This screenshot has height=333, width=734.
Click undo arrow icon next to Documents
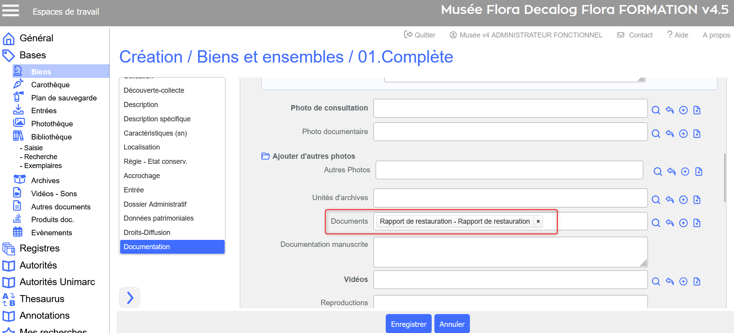pyautogui.click(x=670, y=223)
